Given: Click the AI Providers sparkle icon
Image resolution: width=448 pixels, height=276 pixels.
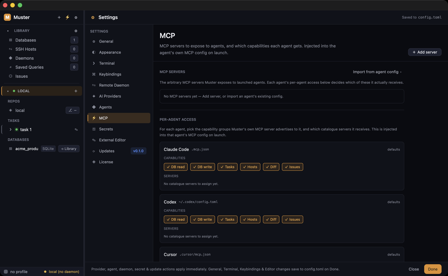Looking at the screenshot, I should tap(94, 96).
